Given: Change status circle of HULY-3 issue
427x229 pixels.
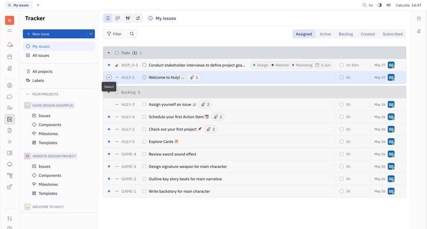Looking at the screenshot, I should pyautogui.click(x=144, y=104).
